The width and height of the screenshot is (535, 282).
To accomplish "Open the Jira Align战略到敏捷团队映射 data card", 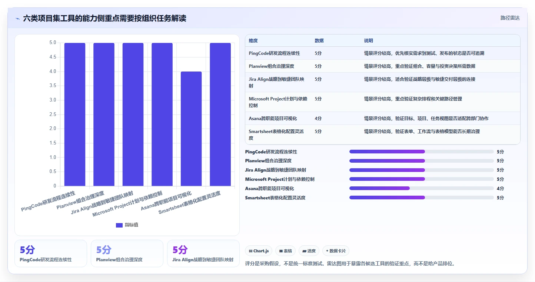I will pyautogui.click(x=203, y=253).
